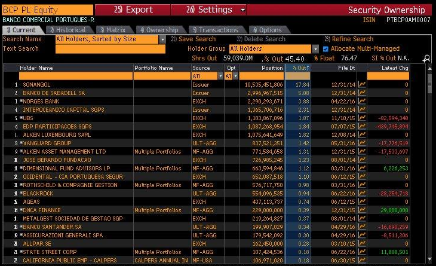Image resolution: width=436 pixels, height=266 pixels.
Task: Click the table vertical scrollbar thumb
Action: pyautogui.click(x=429, y=84)
